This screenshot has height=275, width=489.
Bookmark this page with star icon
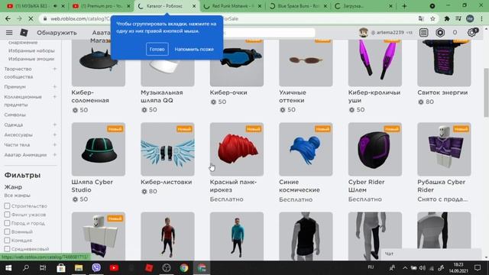(x=432, y=18)
